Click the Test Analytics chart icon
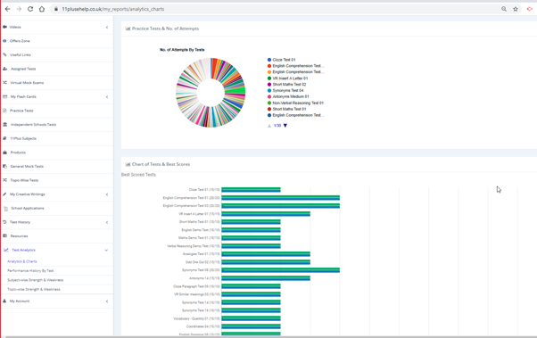 click(6, 250)
